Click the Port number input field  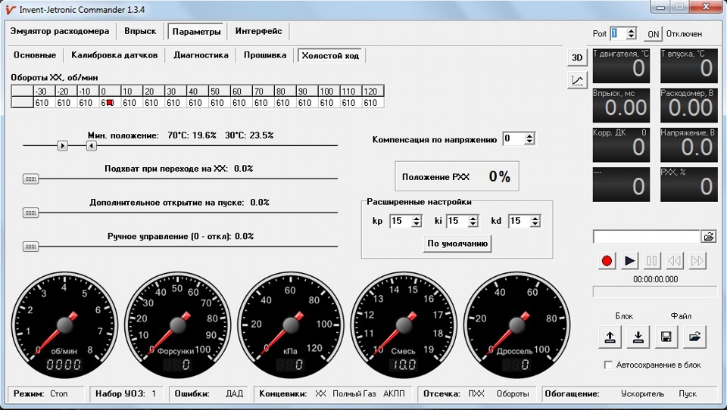coord(619,34)
